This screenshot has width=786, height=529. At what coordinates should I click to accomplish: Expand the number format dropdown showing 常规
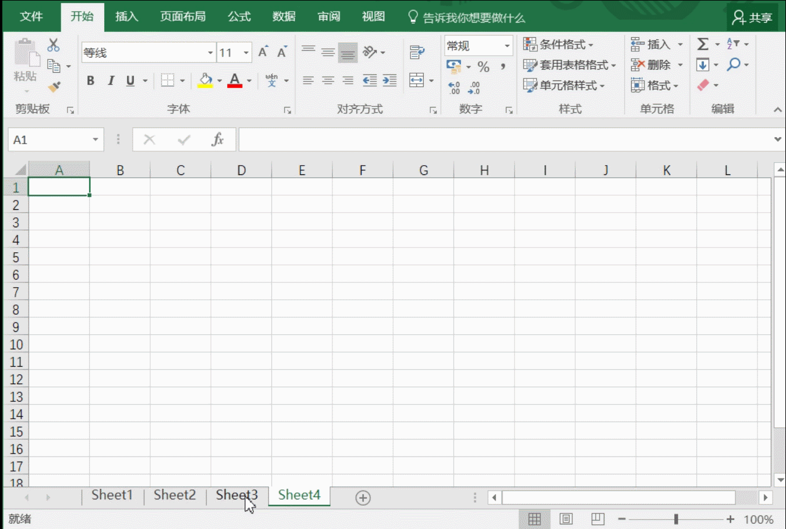tap(507, 46)
